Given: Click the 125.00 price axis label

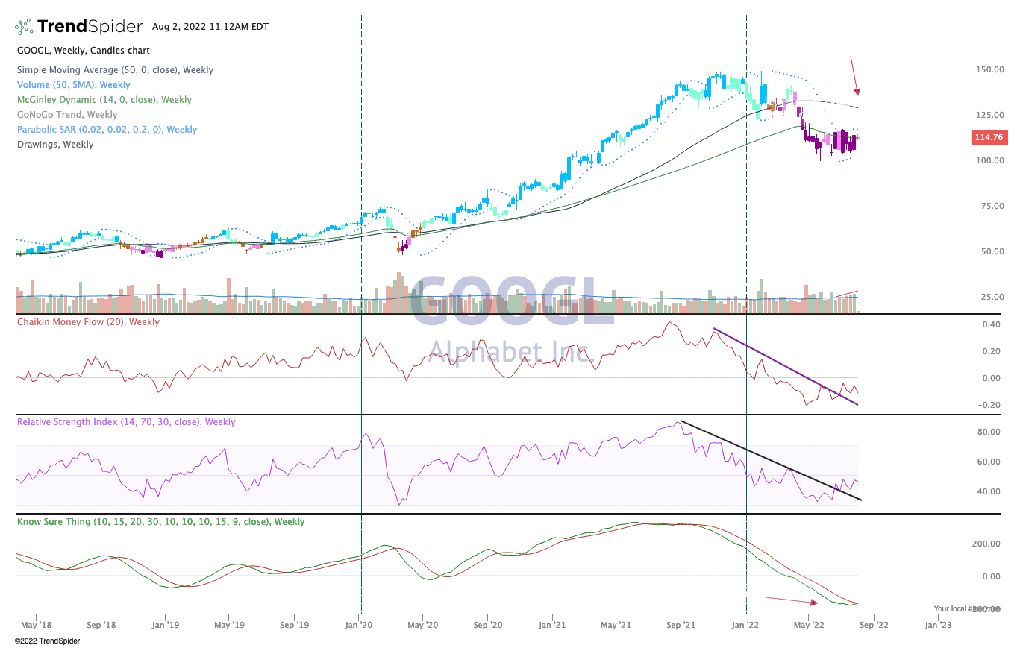Looking at the screenshot, I should click(x=989, y=116).
